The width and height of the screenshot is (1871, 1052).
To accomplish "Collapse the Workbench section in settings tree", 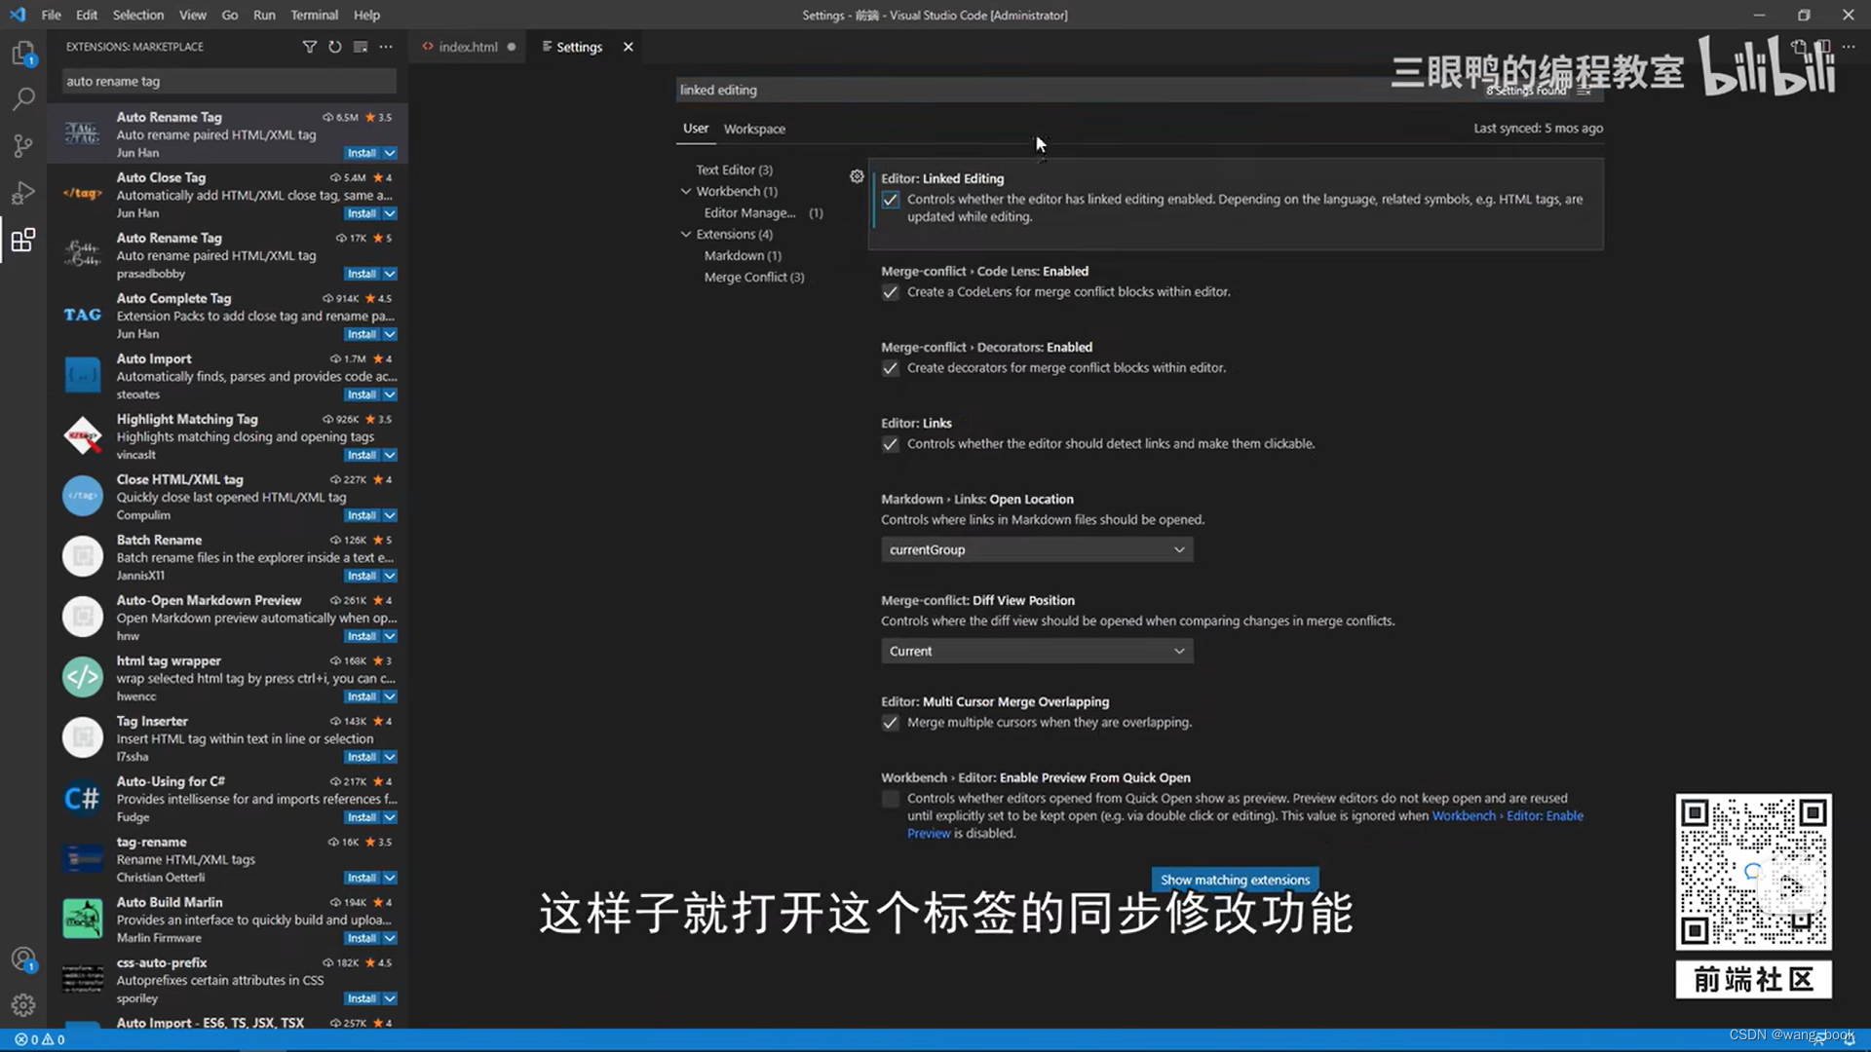I will tap(687, 191).
